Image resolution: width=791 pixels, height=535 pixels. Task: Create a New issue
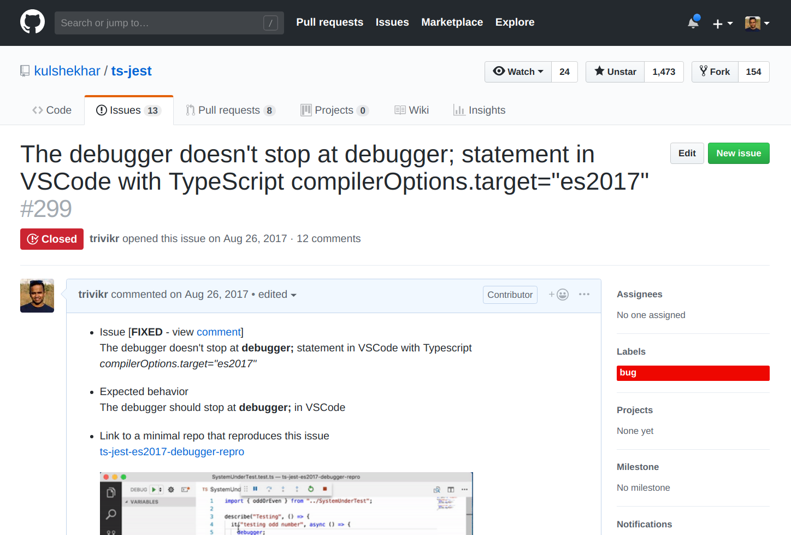point(739,154)
